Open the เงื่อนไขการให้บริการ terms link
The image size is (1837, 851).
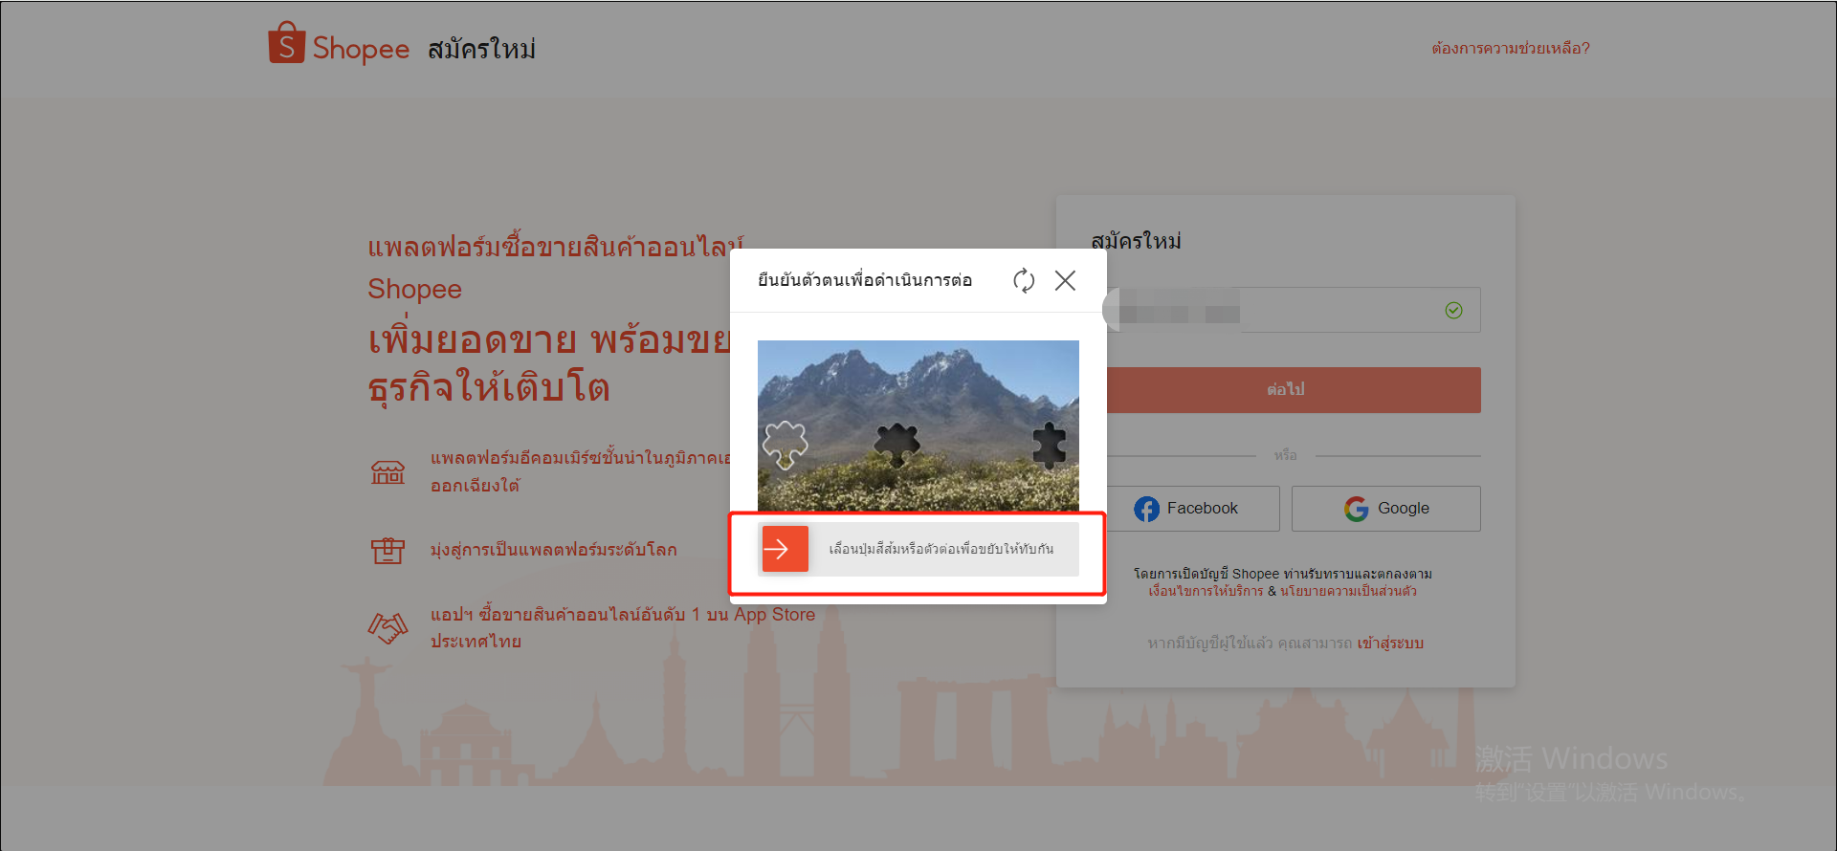click(x=1206, y=592)
